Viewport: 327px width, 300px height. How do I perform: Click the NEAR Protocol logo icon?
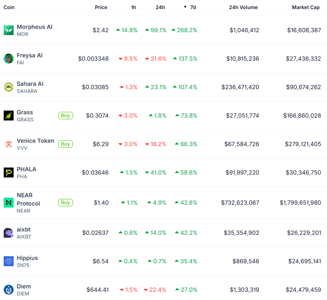point(9,203)
